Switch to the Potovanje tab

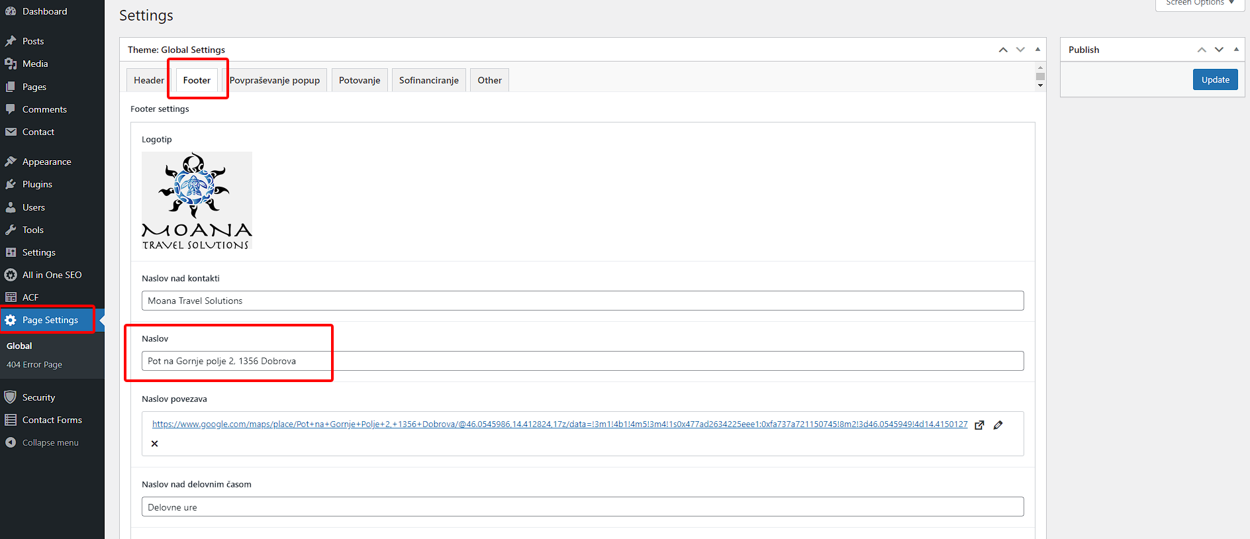(x=360, y=80)
